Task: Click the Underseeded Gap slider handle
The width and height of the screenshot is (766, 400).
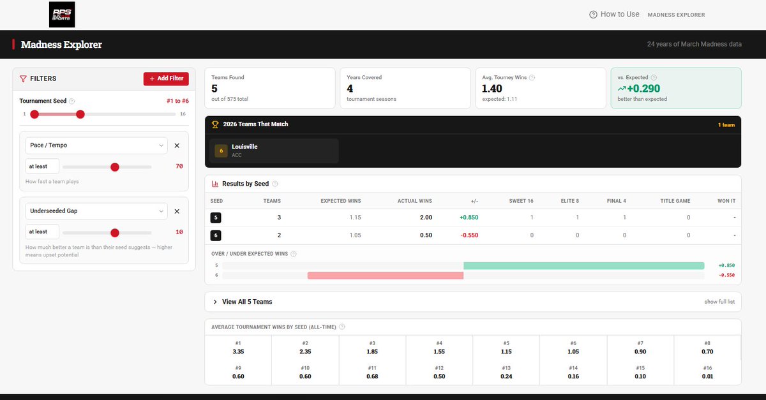Action: (x=115, y=232)
